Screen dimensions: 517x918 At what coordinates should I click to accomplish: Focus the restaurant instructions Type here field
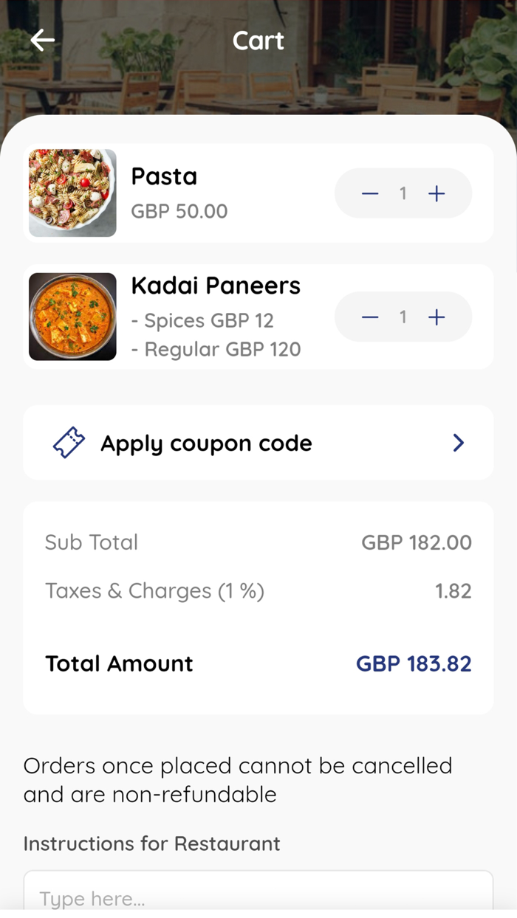[x=258, y=897]
